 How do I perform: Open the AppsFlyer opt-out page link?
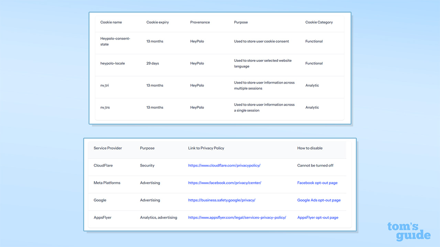click(x=318, y=217)
